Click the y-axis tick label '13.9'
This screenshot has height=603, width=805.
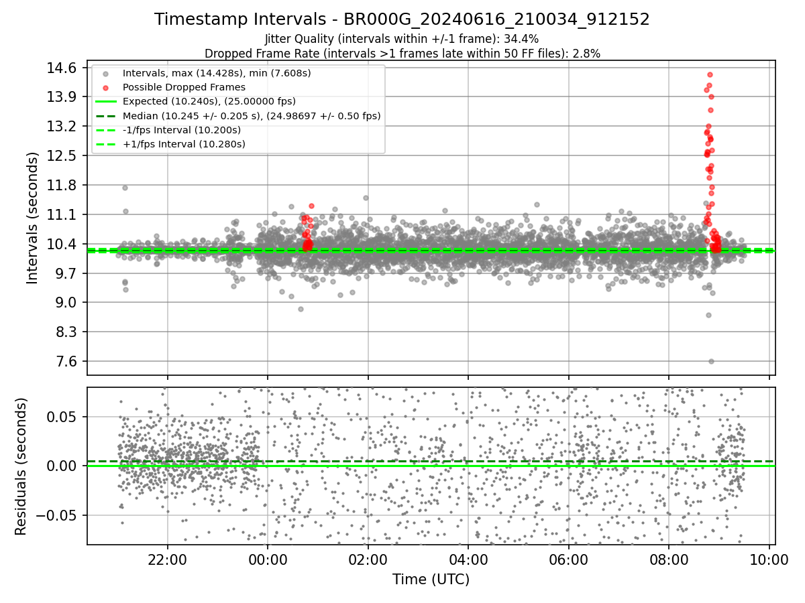pos(62,97)
